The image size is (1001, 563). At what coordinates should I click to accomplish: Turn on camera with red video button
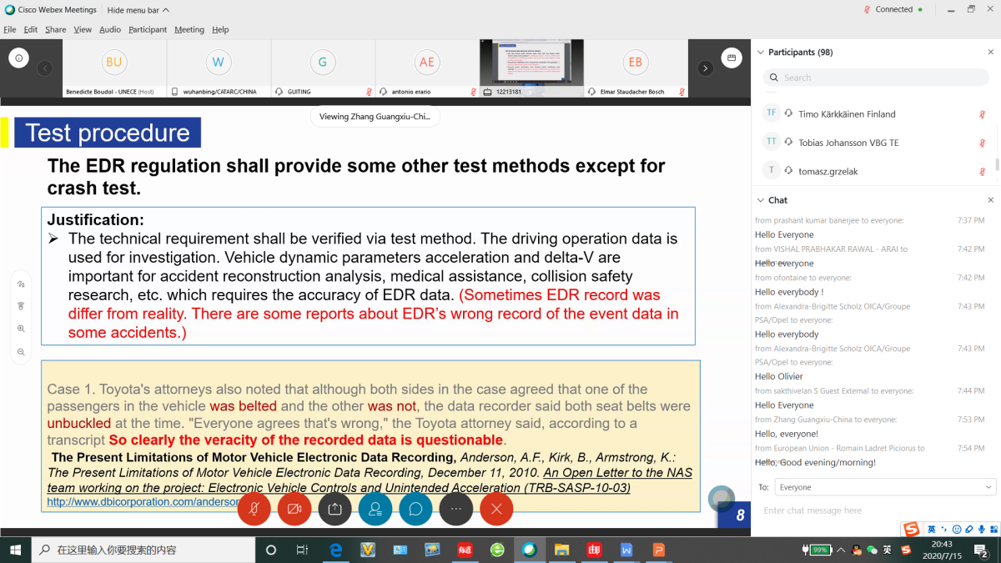[294, 509]
